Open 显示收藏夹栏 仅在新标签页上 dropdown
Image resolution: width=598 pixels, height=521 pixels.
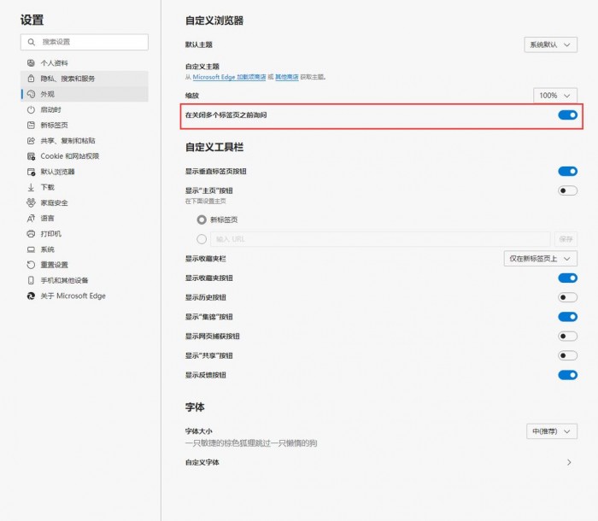click(x=540, y=259)
